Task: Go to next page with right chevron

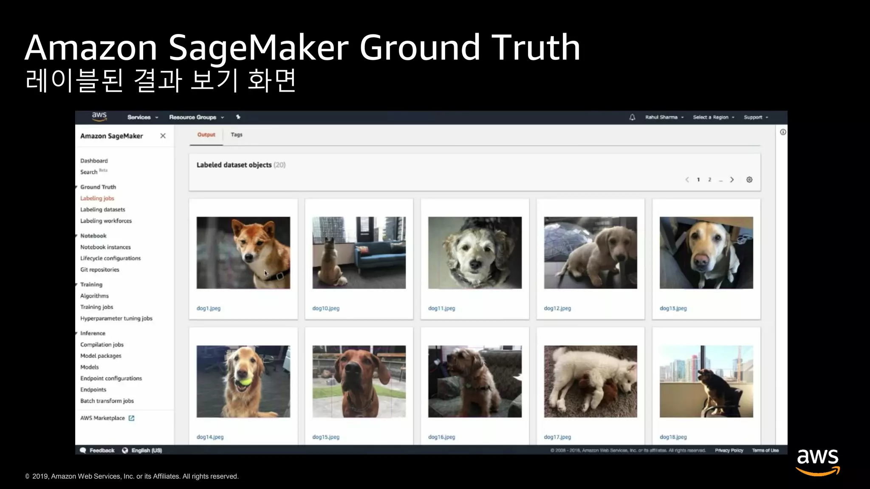Action: tap(732, 180)
